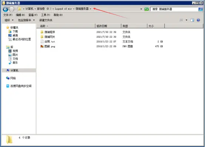
Task: Open recent pages dropdown beside Forward button
Action: click(16, 9)
